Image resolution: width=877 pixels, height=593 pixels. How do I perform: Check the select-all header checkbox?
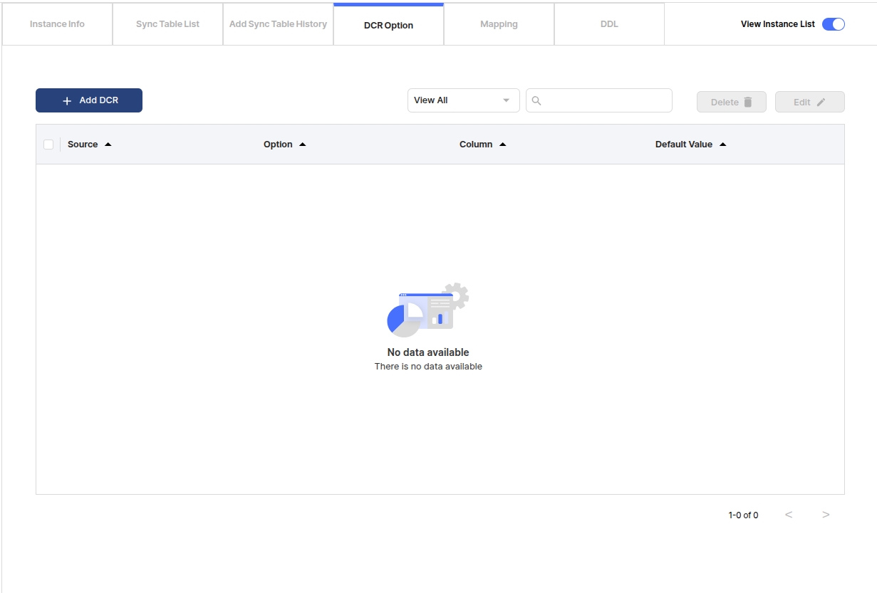pyautogui.click(x=48, y=145)
